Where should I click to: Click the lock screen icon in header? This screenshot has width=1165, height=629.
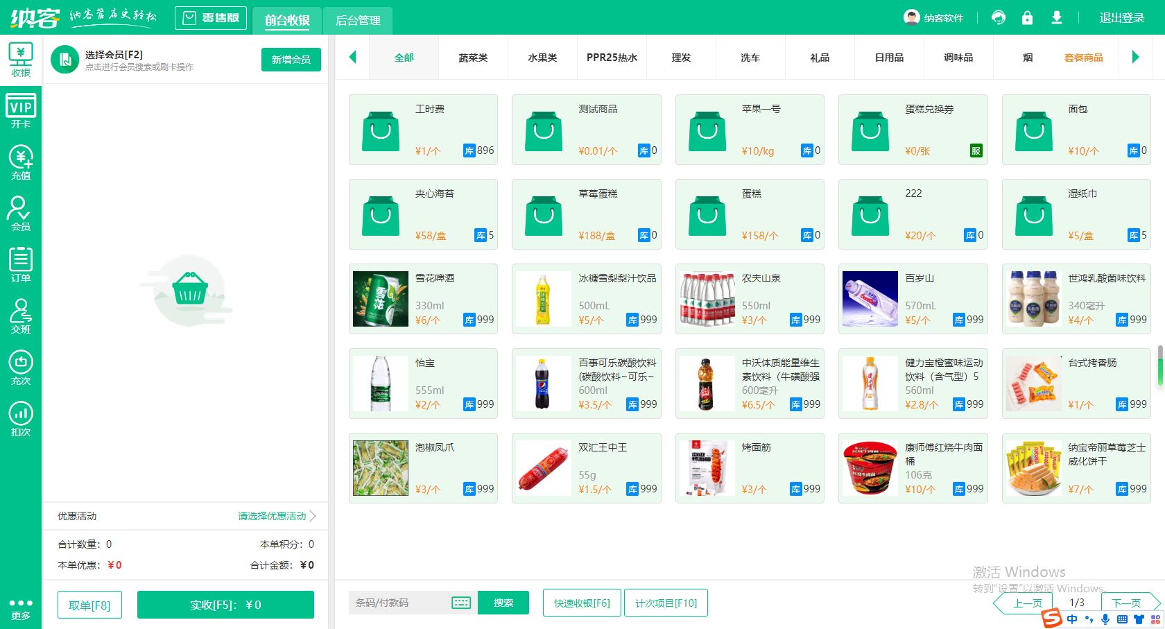click(1027, 18)
